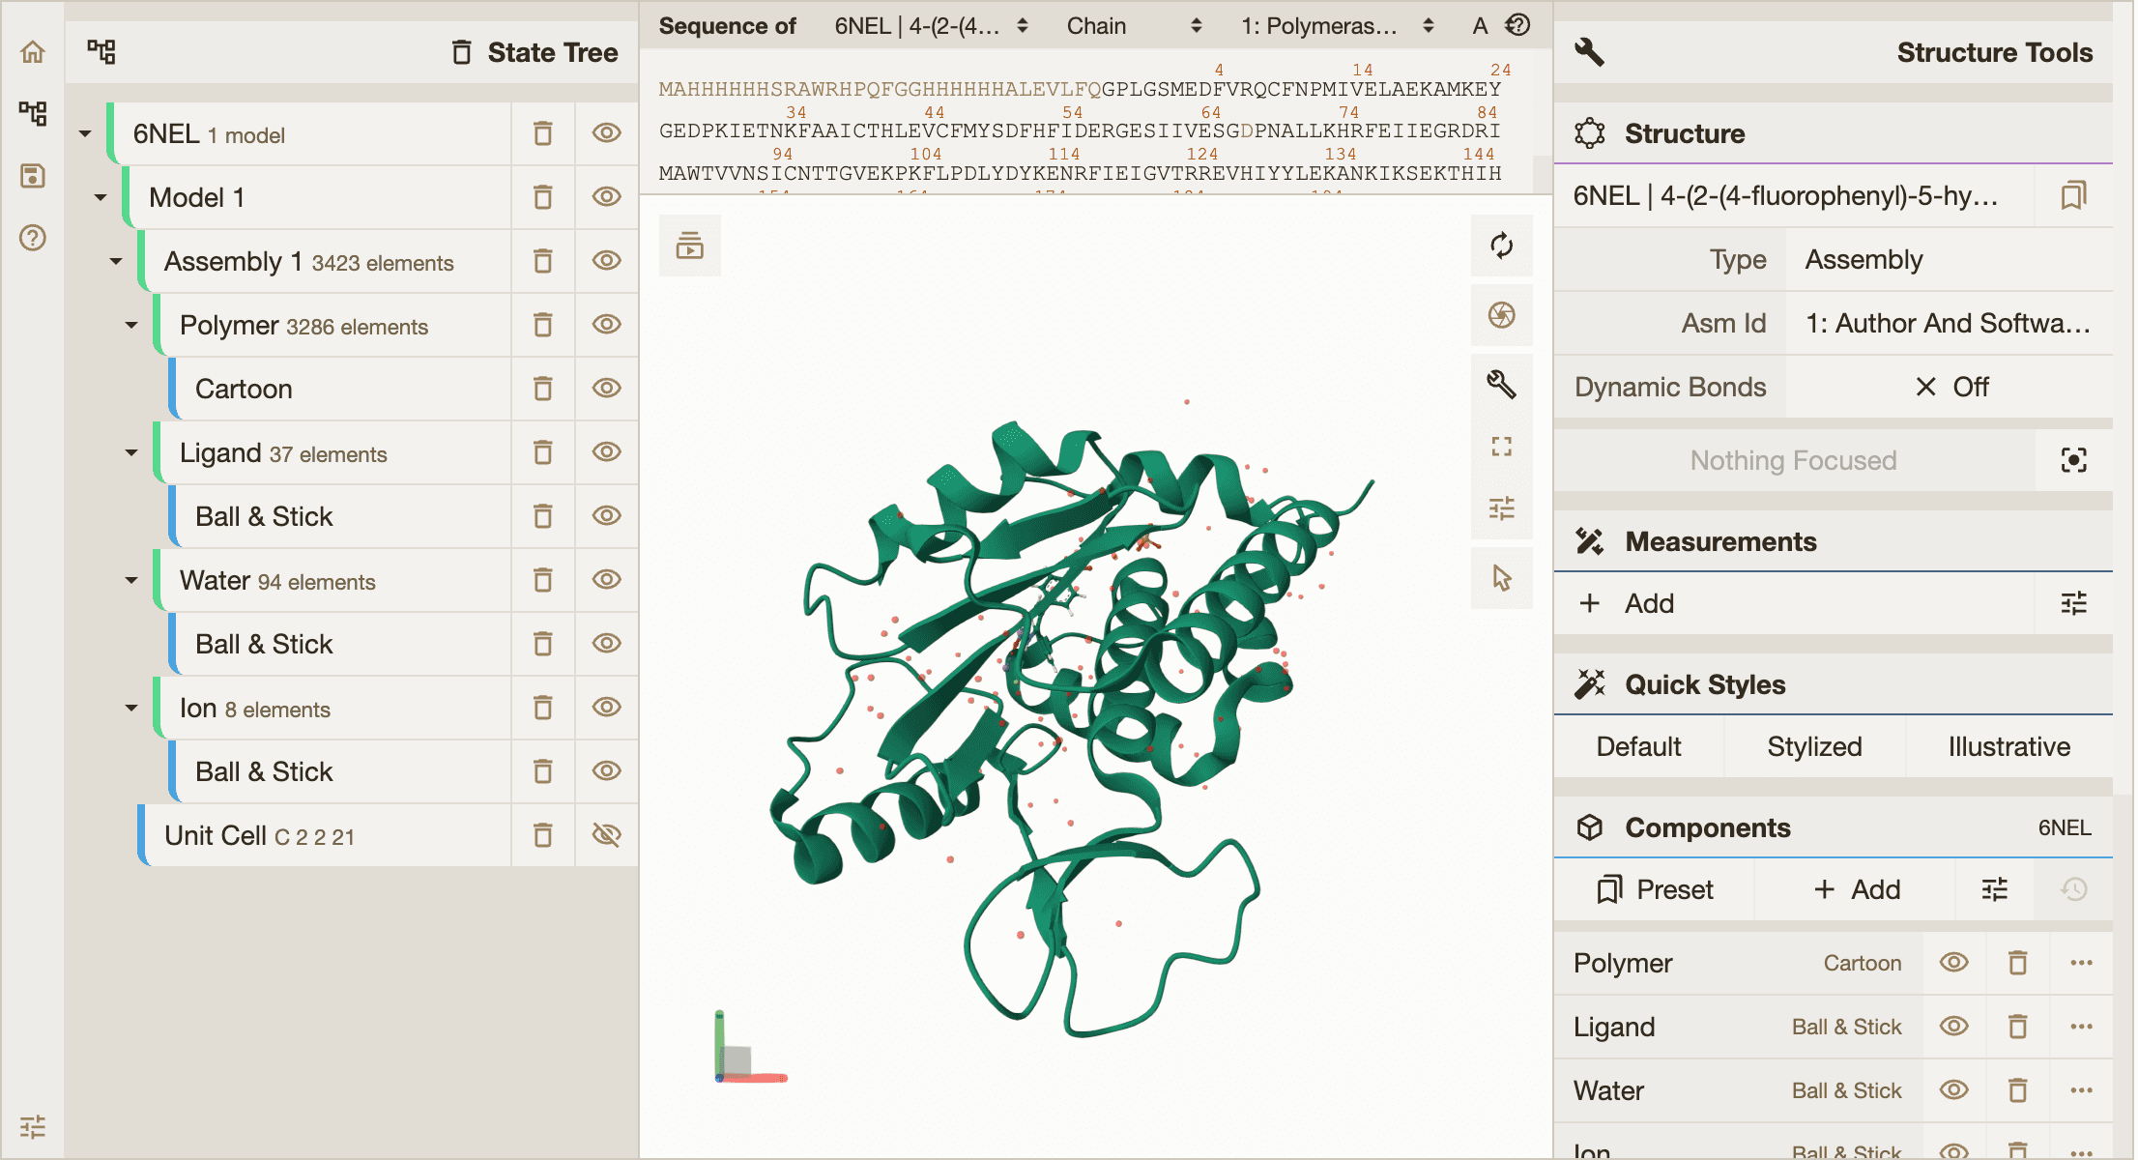This screenshot has width=2138, height=1160.
Task: Apply a Components Preset
Action: pos(1655,889)
